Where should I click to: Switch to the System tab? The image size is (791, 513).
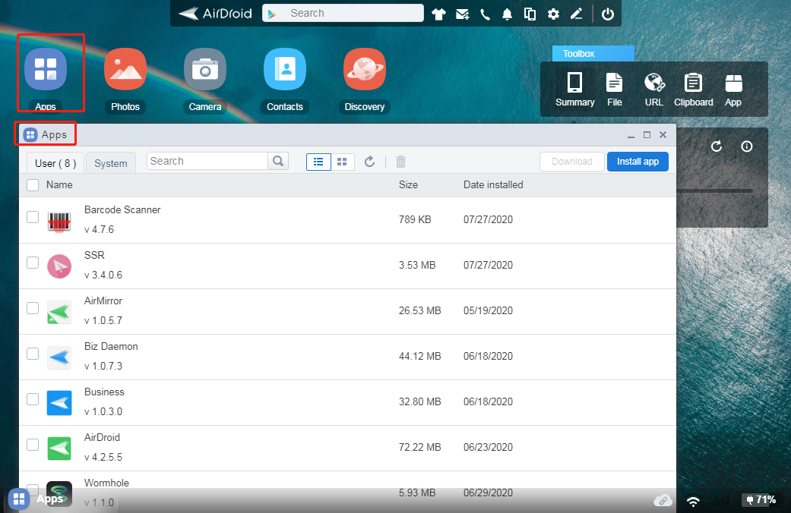click(111, 163)
